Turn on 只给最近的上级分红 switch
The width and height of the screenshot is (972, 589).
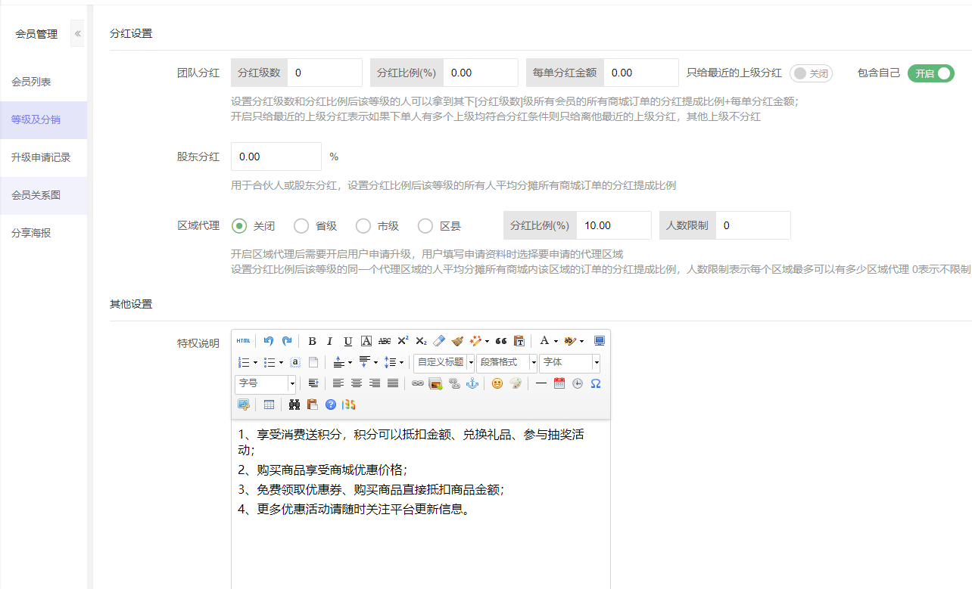click(x=811, y=73)
